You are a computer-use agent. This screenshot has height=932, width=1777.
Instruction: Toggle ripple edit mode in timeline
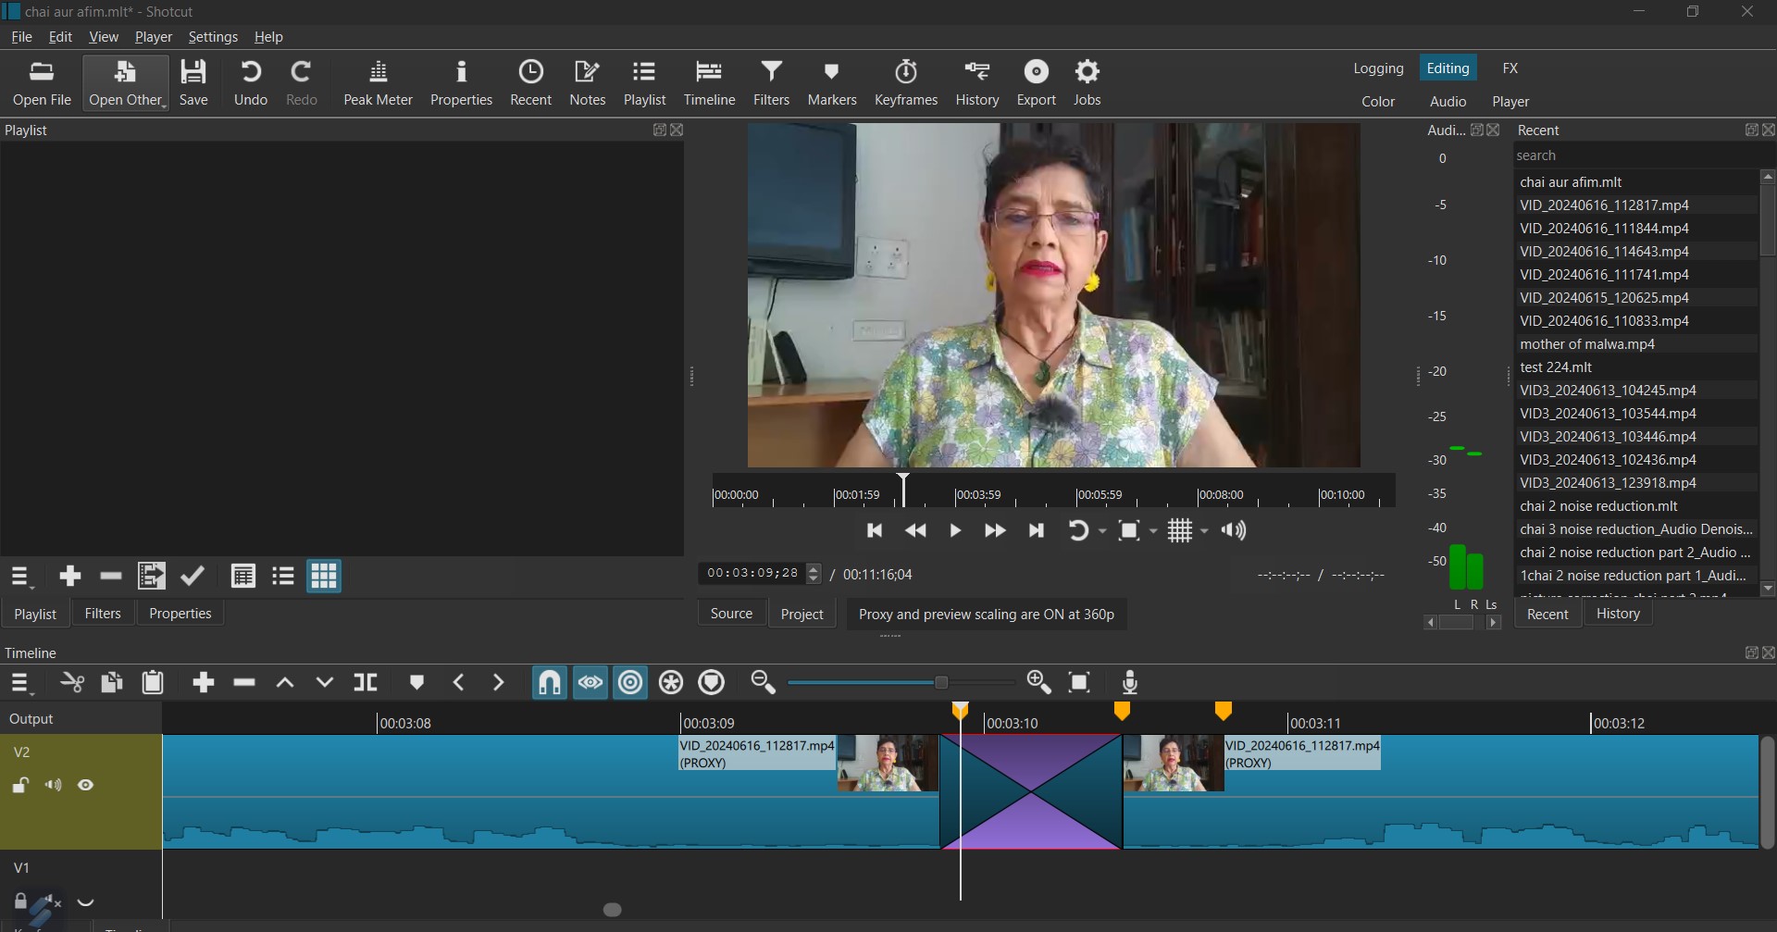[x=630, y=683]
